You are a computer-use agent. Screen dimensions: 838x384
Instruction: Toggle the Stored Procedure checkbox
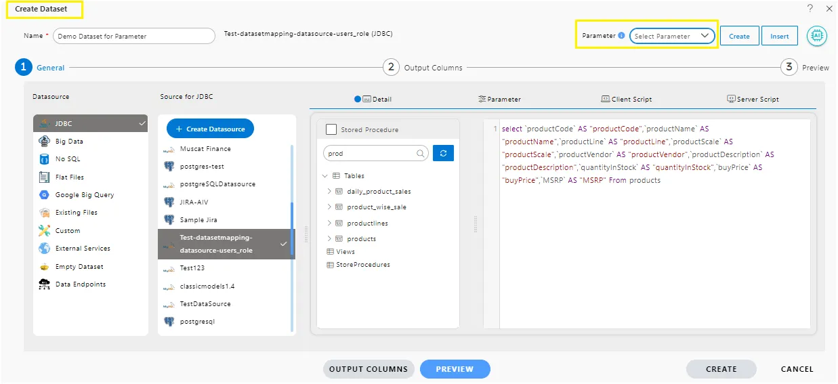(331, 129)
